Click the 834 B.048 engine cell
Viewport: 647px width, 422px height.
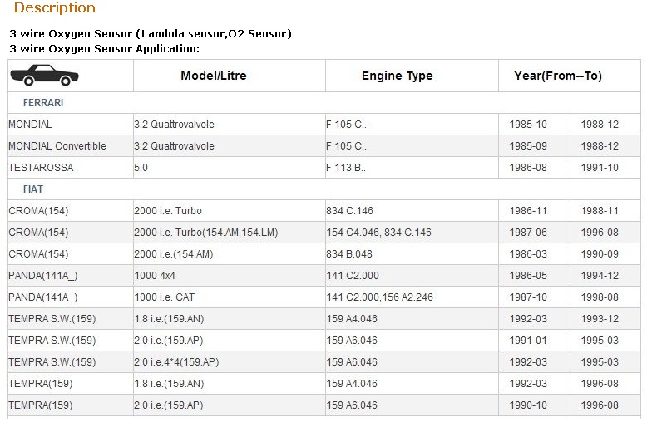(x=349, y=254)
